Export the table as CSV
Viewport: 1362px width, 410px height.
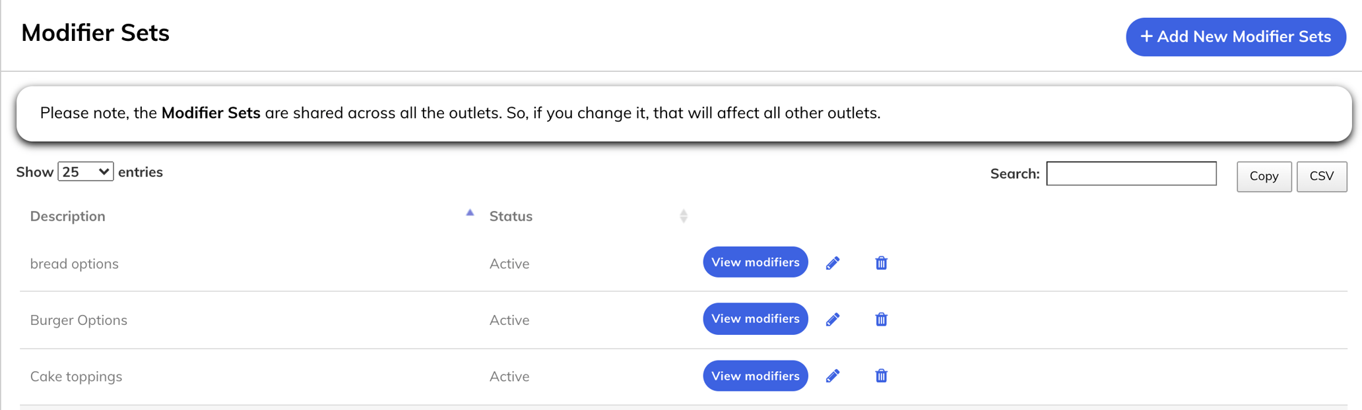[1321, 176]
